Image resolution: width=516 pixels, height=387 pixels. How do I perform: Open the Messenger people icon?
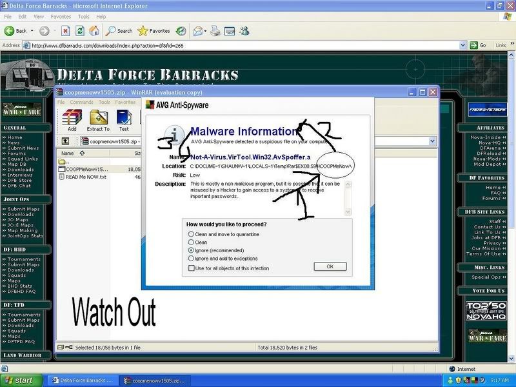244,31
